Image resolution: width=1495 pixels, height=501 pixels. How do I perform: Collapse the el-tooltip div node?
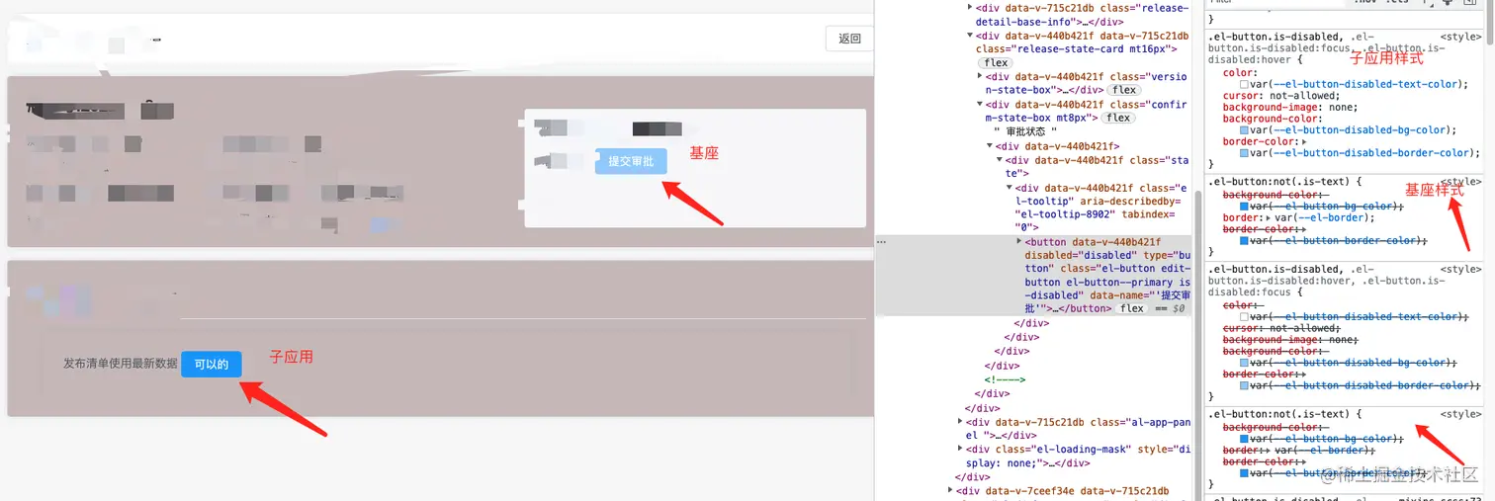1010,188
